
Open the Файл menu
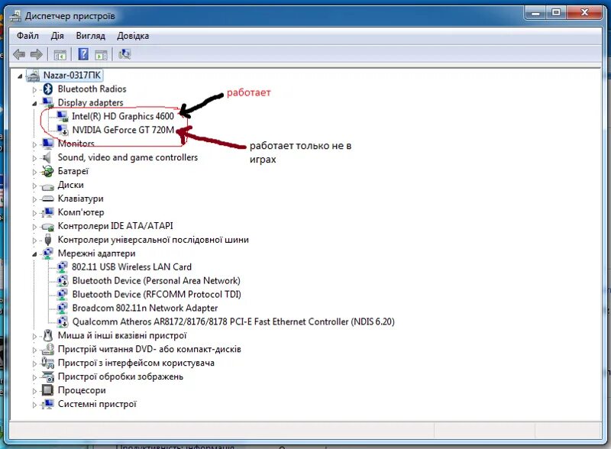tap(27, 36)
